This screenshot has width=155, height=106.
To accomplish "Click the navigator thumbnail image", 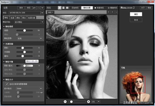I will tap(137, 85).
